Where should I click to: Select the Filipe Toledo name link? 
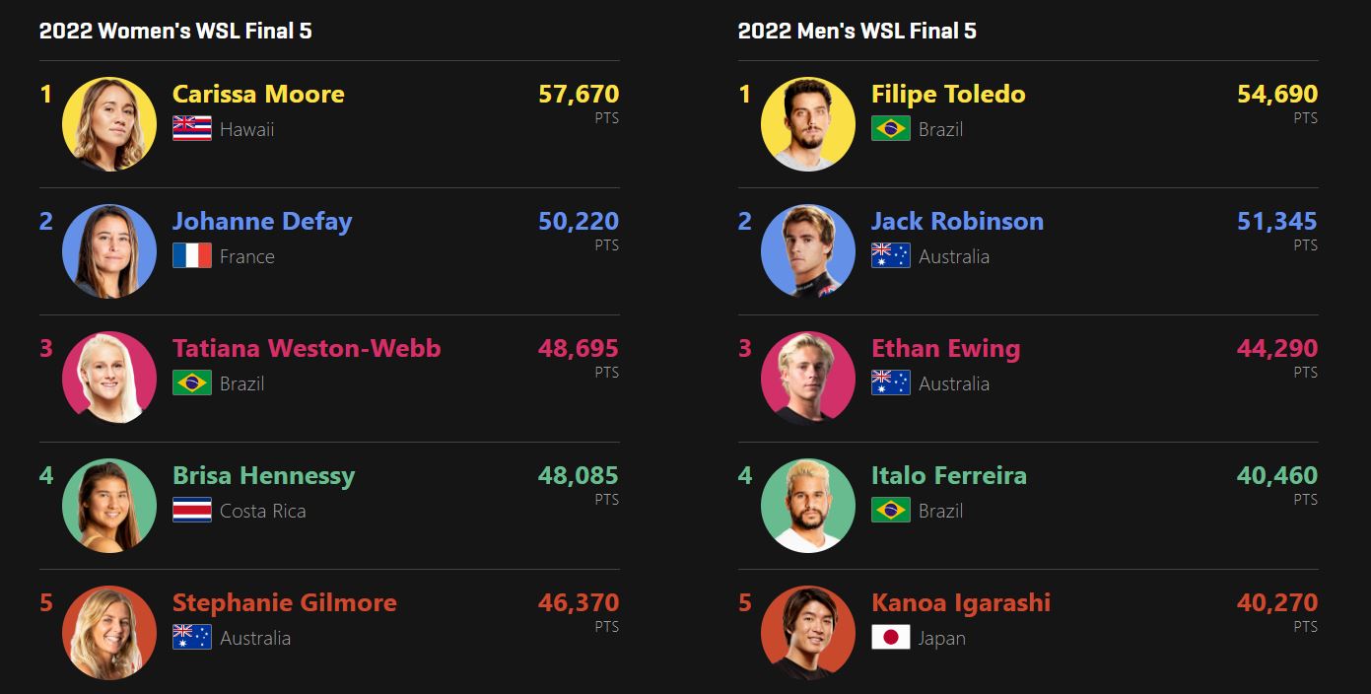tap(948, 95)
